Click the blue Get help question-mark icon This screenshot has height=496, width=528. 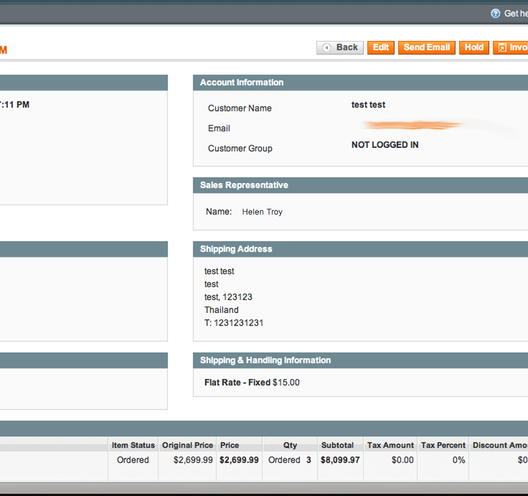tap(496, 13)
